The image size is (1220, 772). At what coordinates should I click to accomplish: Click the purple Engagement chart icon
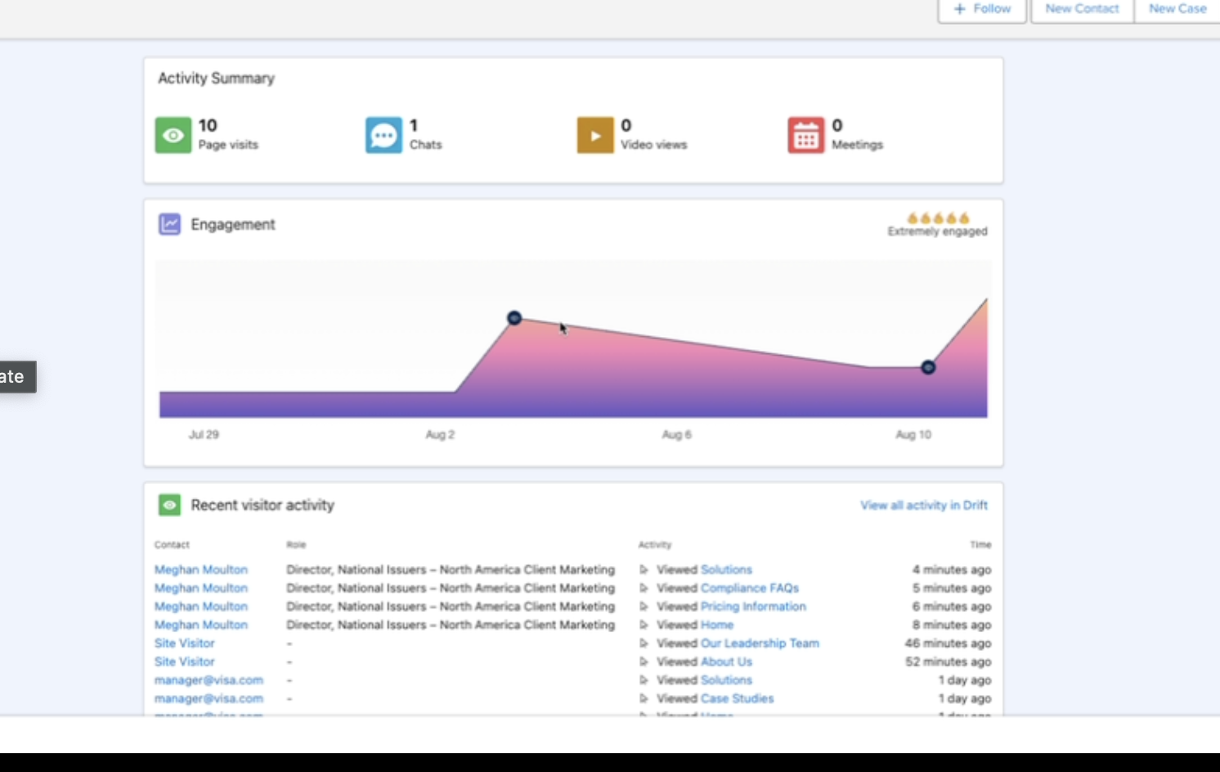click(x=169, y=224)
